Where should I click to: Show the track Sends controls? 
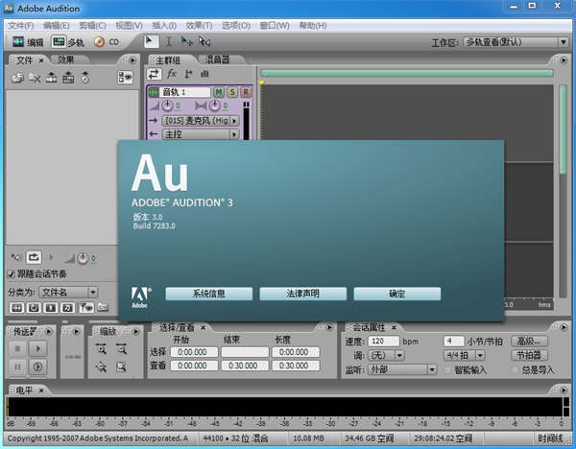click(x=188, y=74)
